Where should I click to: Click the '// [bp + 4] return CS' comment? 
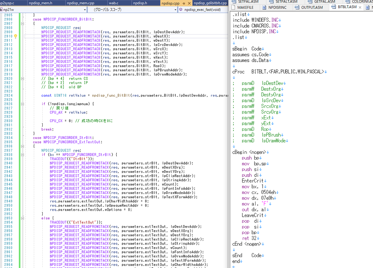tap(64, 78)
